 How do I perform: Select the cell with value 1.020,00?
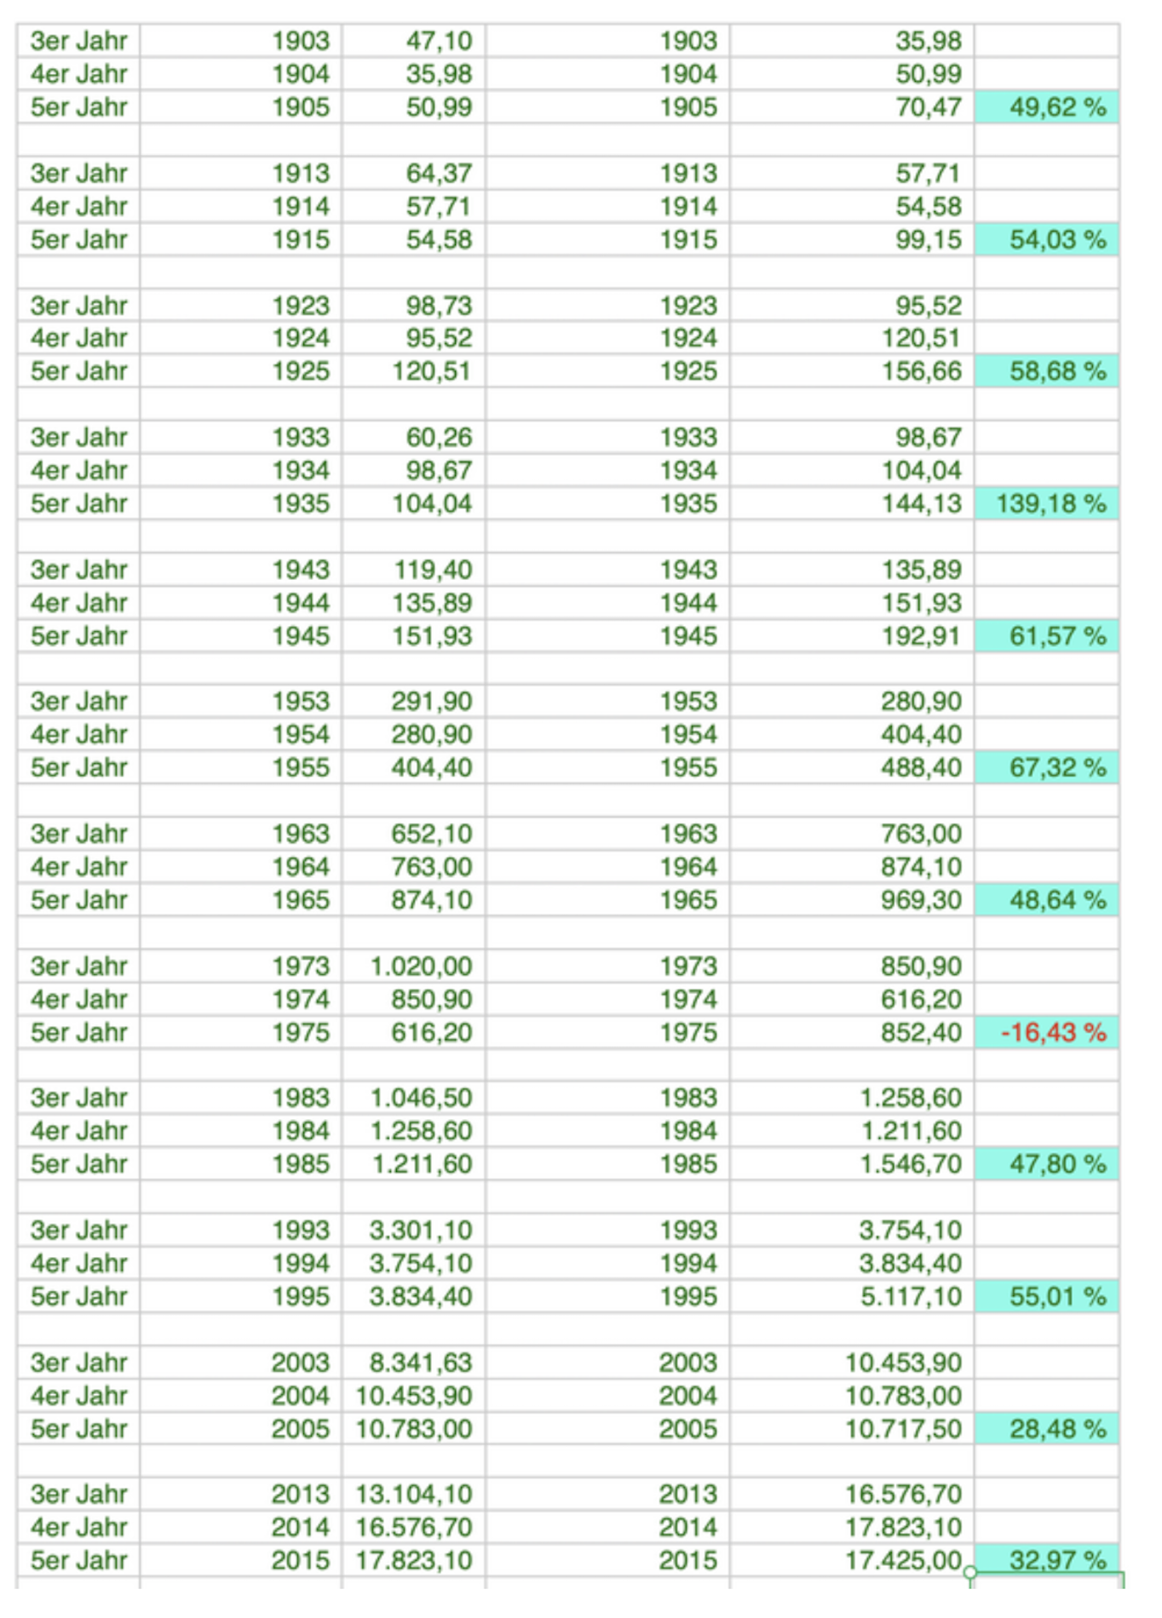(414, 966)
